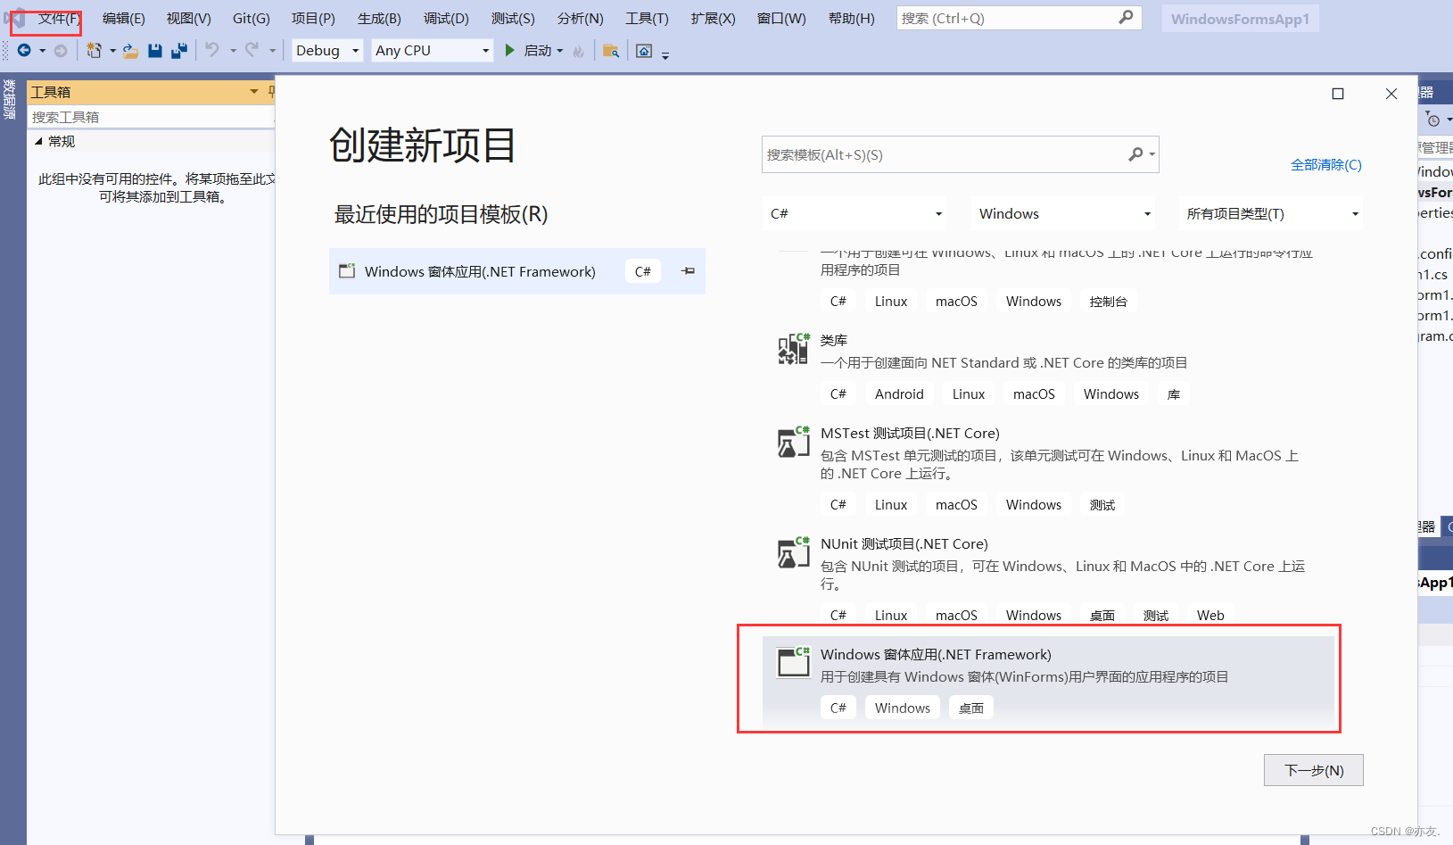
Task: Open the new project icon dropdown arrow
Action: pos(112,51)
